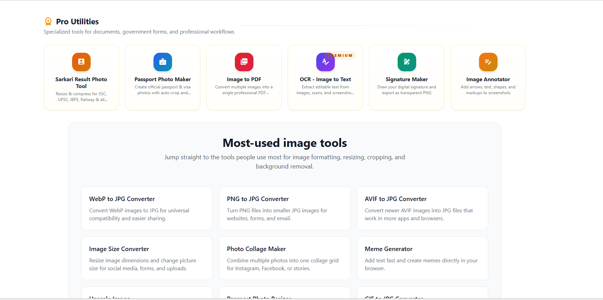Click text 'Convert multiple images into a'

click(244, 87)
